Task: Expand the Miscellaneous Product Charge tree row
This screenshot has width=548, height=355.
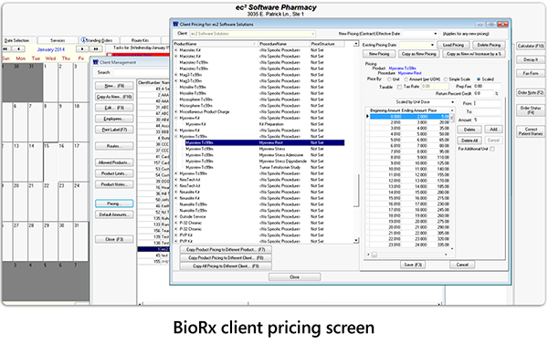Action: click(176, 111)
